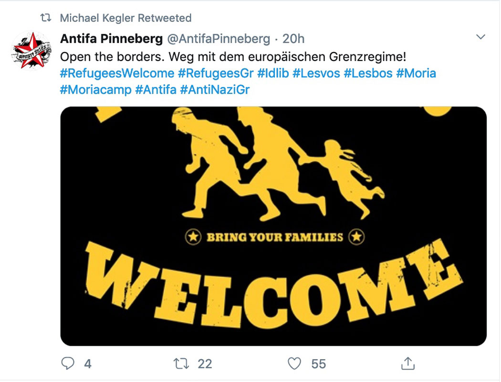
Task: Open Michael Kegler Retweeted label
Action: click(126, 18)
